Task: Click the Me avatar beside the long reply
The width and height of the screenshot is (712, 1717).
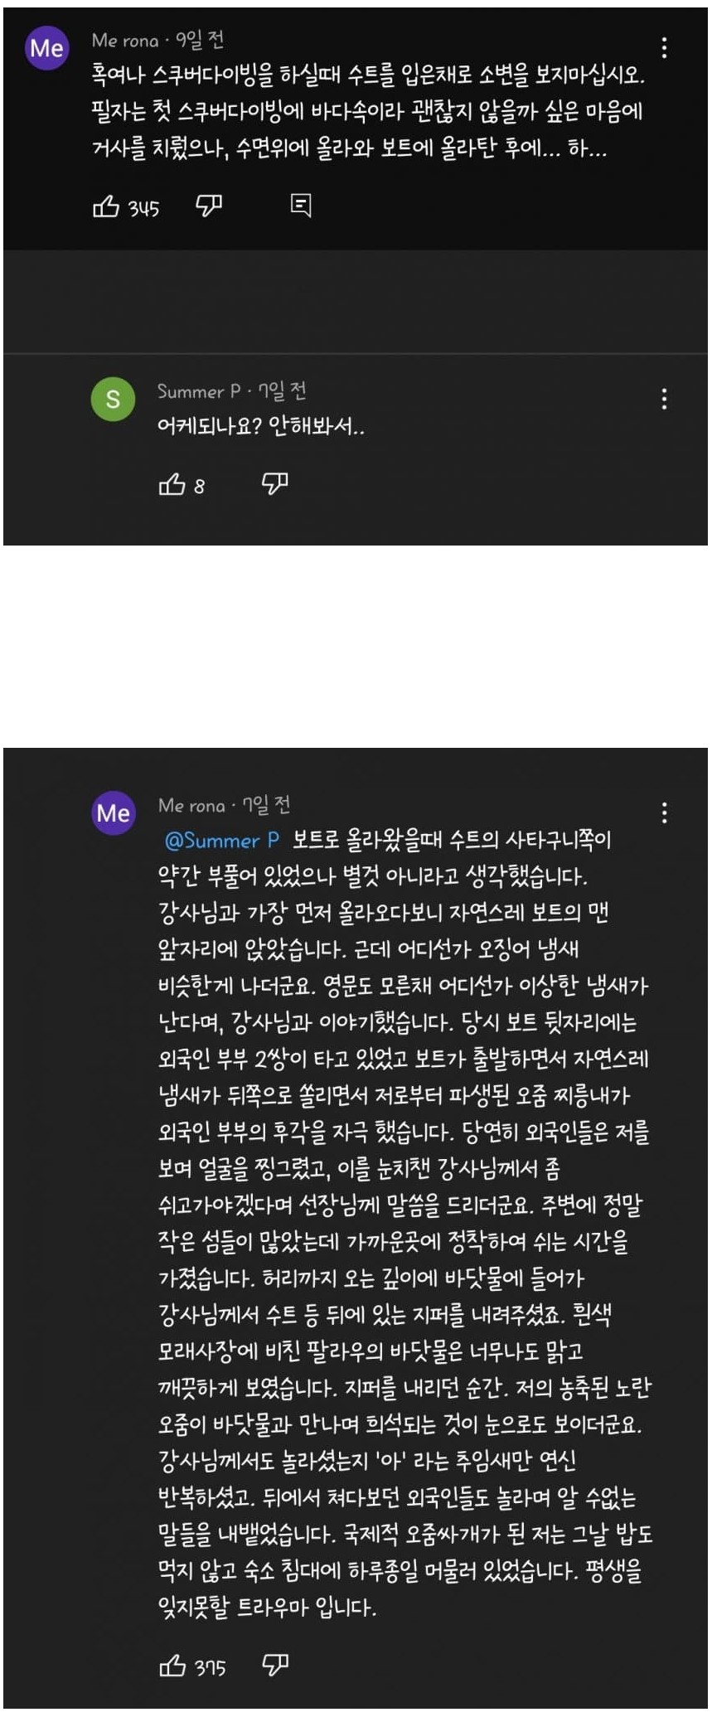Action: tap(113, 812)
